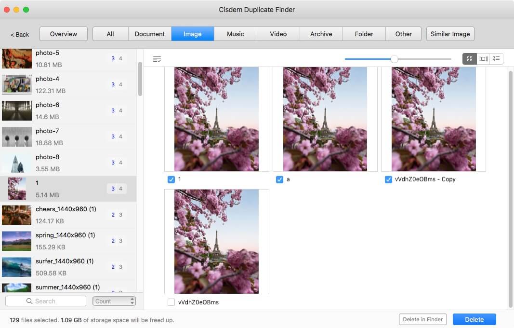Click the preview image named a

(325, 119)
